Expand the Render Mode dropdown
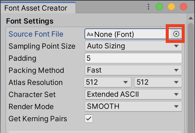195x133 pixels. 133,106
